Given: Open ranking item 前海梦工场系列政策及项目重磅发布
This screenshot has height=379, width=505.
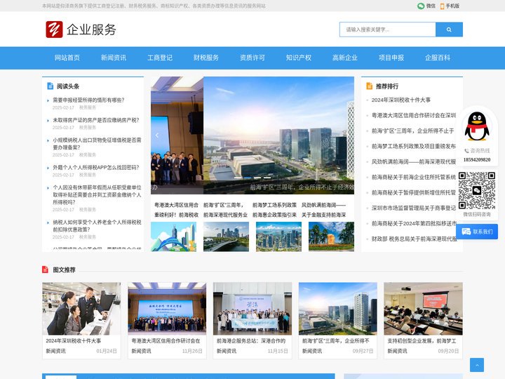Looking at the screenshot, I should tap(414, 146).
